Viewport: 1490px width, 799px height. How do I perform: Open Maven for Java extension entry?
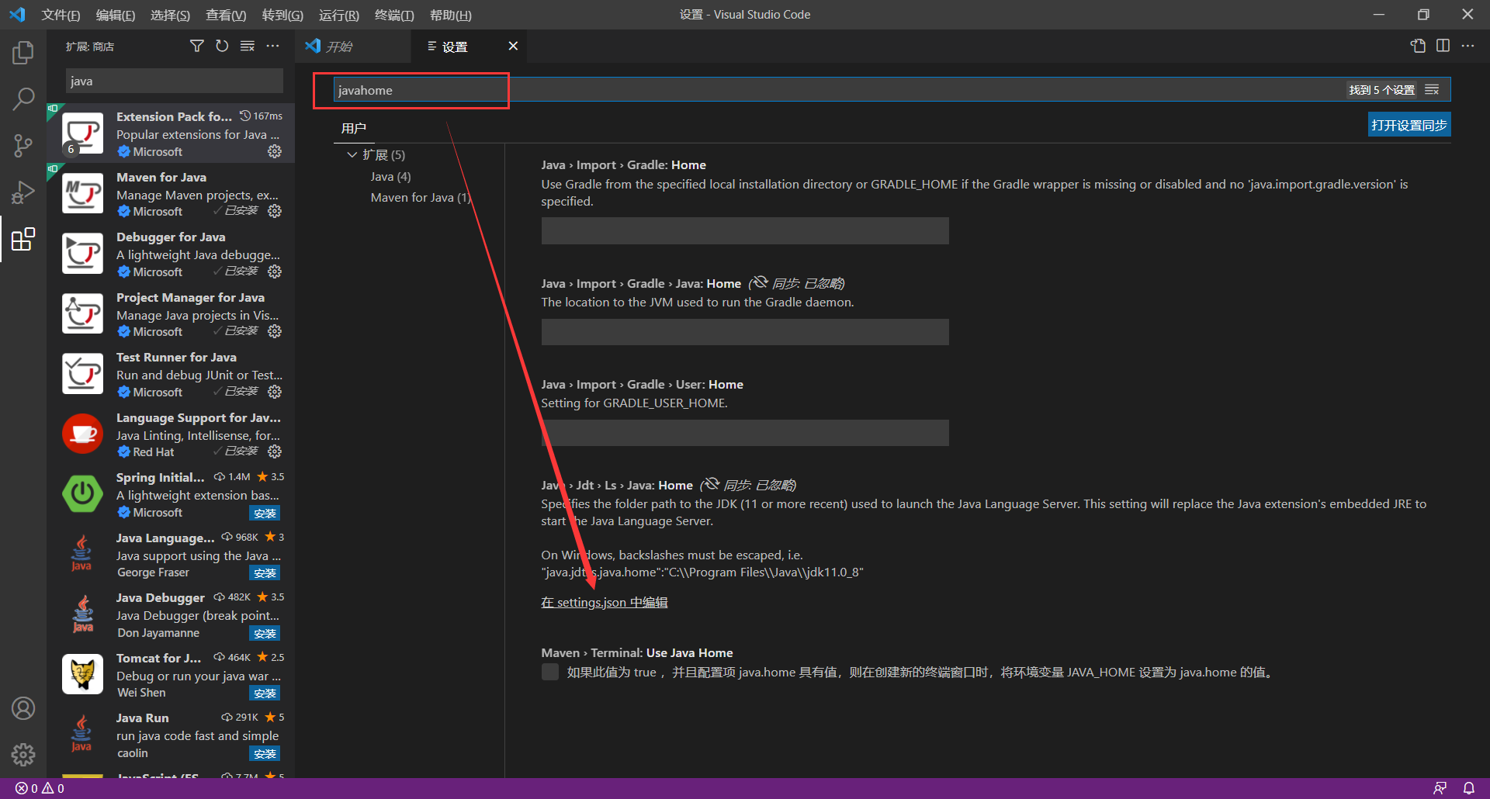[x=171, y=194]
